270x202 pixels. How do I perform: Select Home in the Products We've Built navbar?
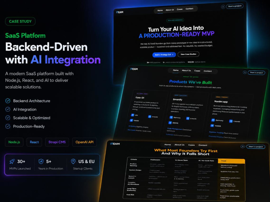(x=176, y=70)
